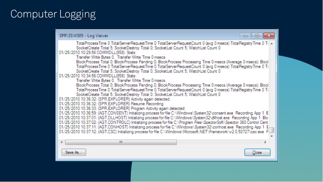Viewport: 323px width, 182px height.
Task: Select the AGT,CONSENT consent.exe log line
Action: tap(164, 113)
